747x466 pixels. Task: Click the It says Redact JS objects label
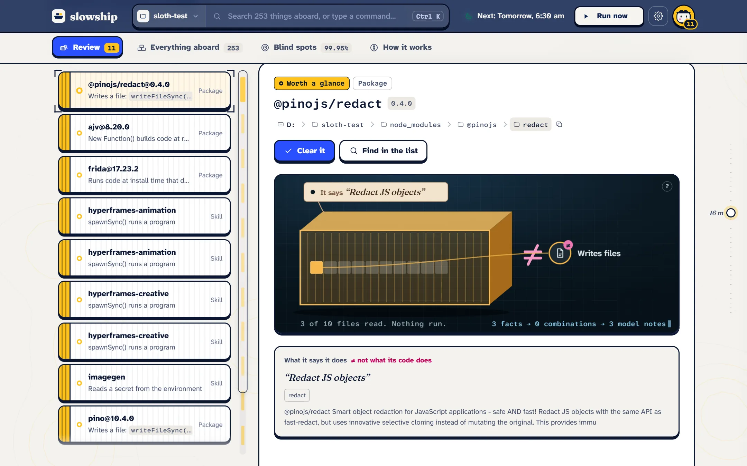coord(376,192)
